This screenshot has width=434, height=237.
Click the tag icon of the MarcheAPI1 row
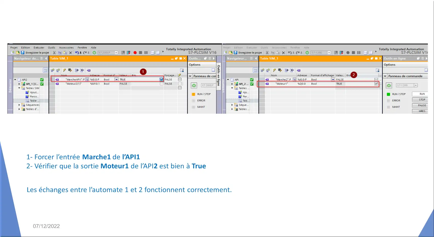pos(57,80)
